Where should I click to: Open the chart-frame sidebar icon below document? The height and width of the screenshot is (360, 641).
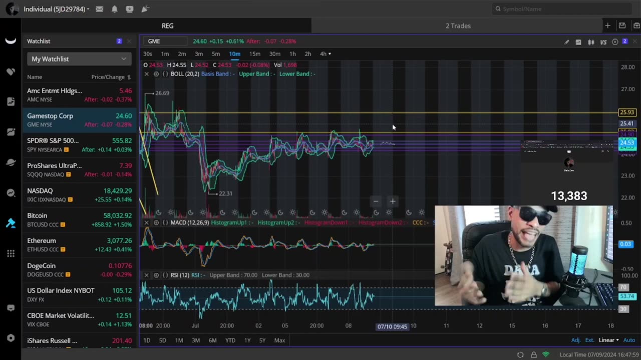[11, 132]
